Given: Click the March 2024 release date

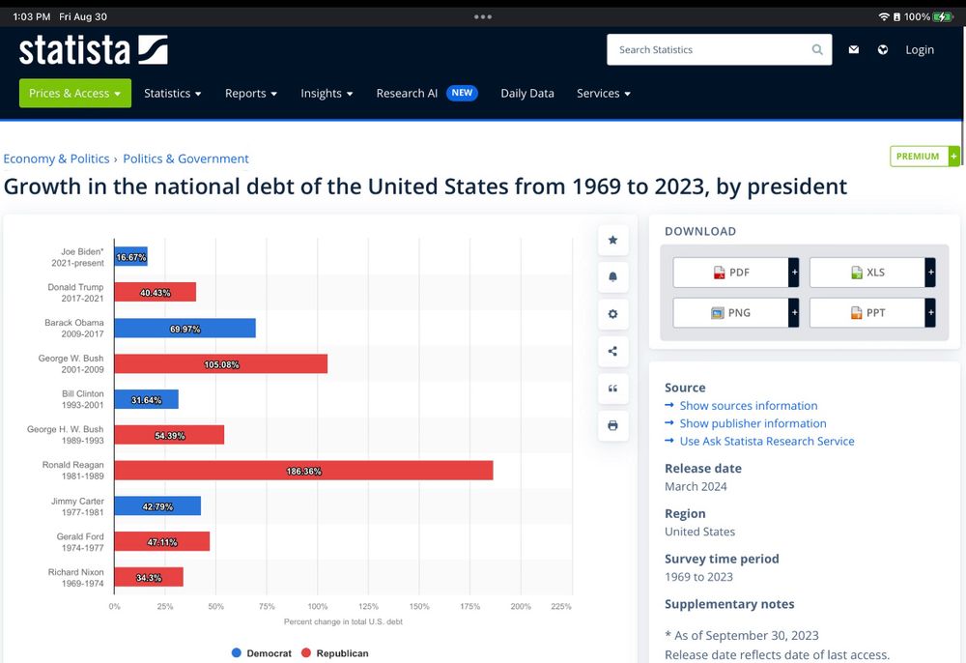Looking at the screenshot, I should (696, 486).
